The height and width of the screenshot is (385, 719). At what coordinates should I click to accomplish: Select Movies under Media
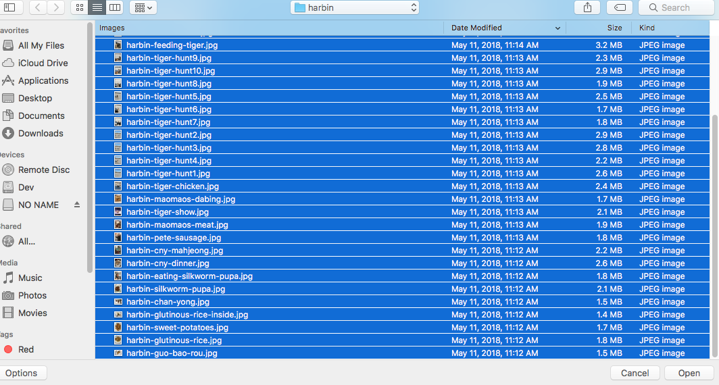click(32, 313)
